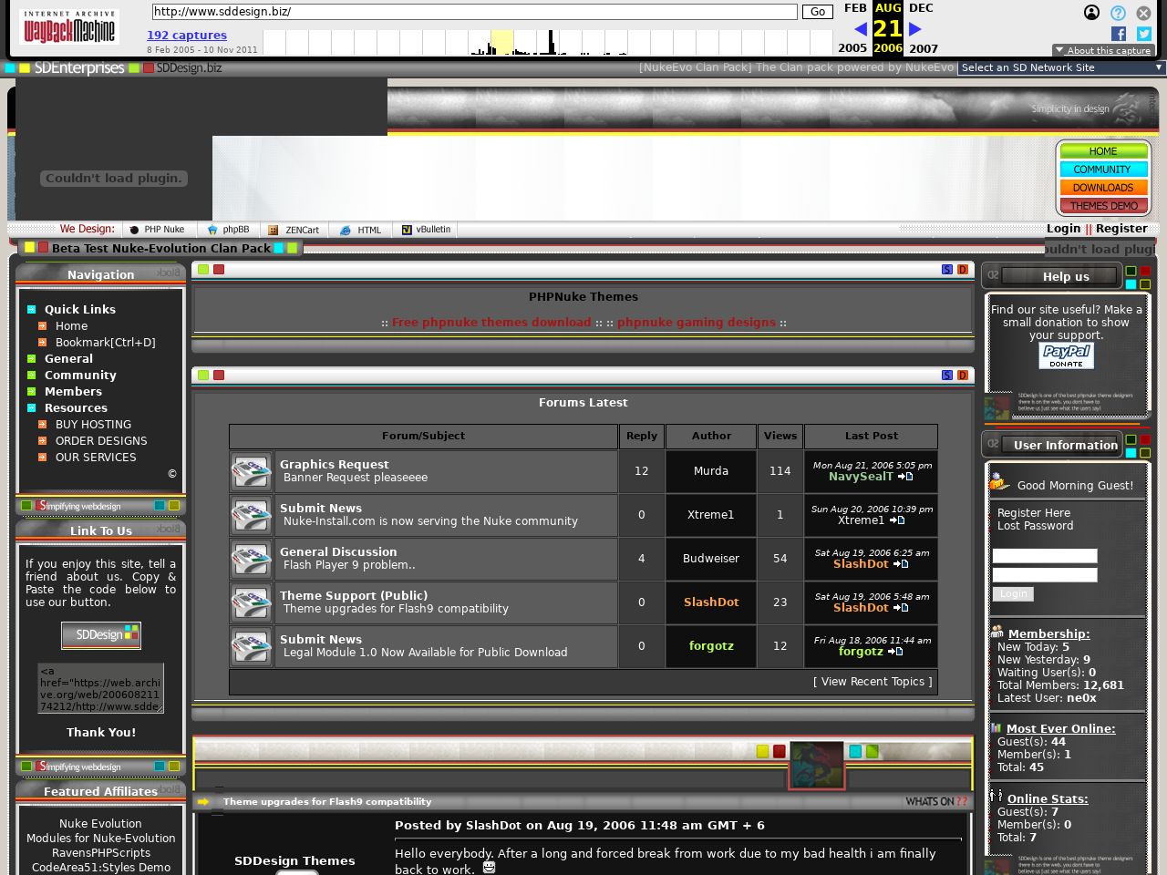Click the 2006 capture timeline highlight
The width and height of the screenshot is (1167, 875).
501,43
